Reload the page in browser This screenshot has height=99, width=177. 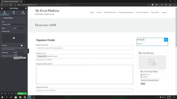tap(11, 5)
